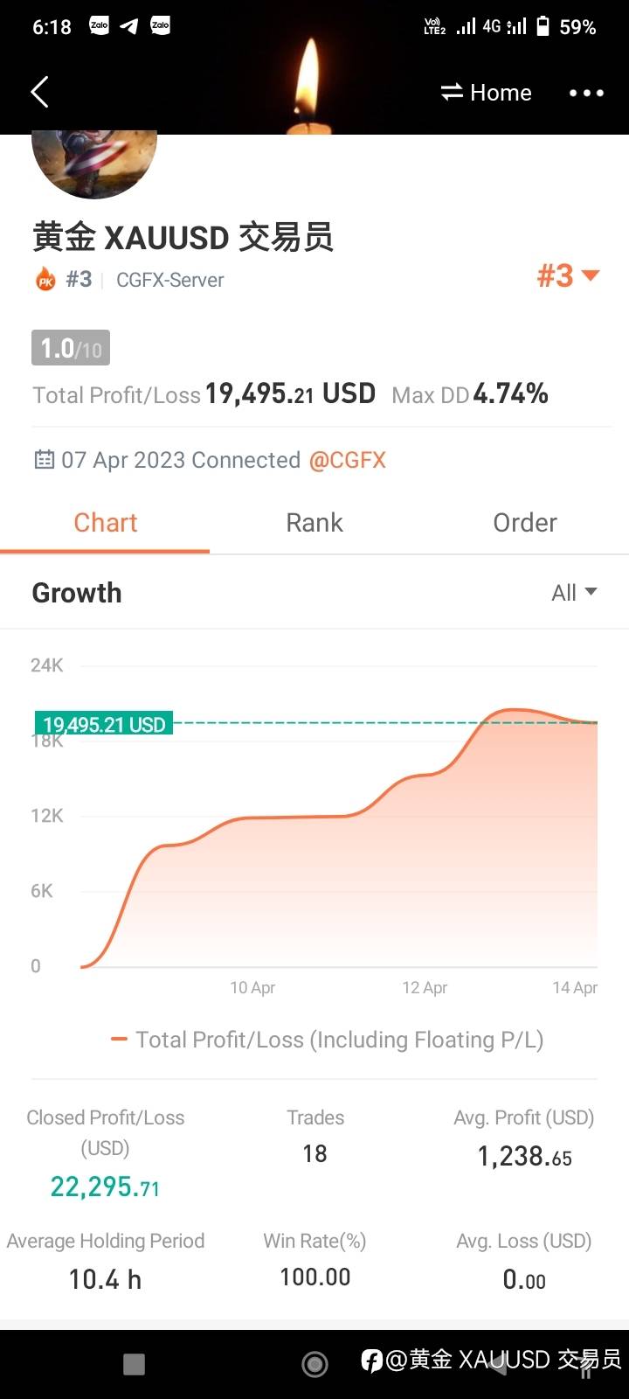Tap the first Zalo notification icon
This screenshot has width=629, height=1399.
coord(99,26)
